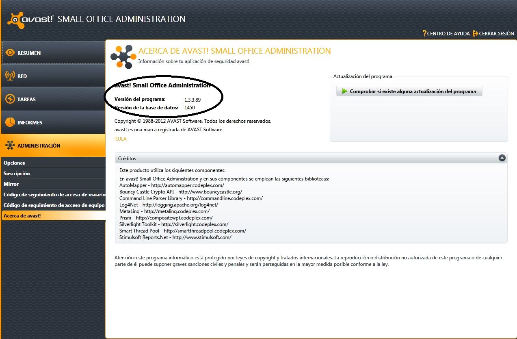
Task: Collapse the Créditos panel with arrow
Action: click(502, 158)
